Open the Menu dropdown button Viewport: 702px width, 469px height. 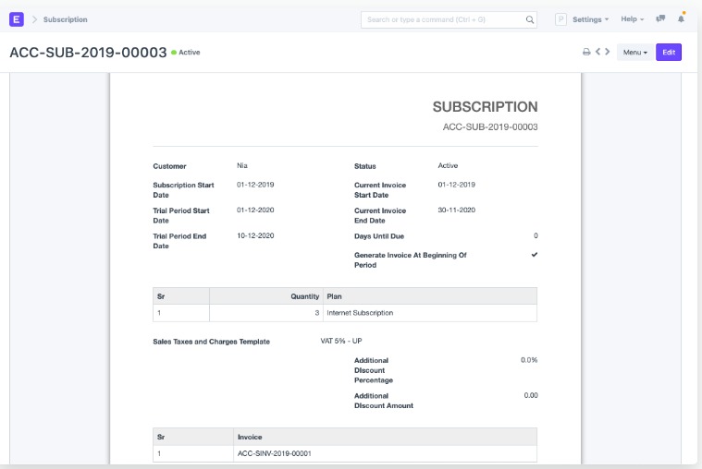tap(634, 53)
